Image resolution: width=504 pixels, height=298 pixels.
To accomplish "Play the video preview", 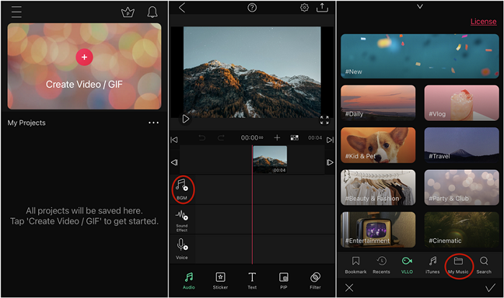I will 186,119.
